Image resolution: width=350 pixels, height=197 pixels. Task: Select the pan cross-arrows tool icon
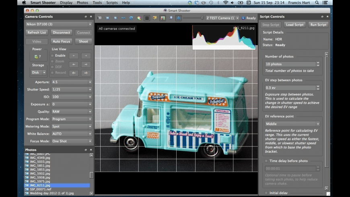178,18
